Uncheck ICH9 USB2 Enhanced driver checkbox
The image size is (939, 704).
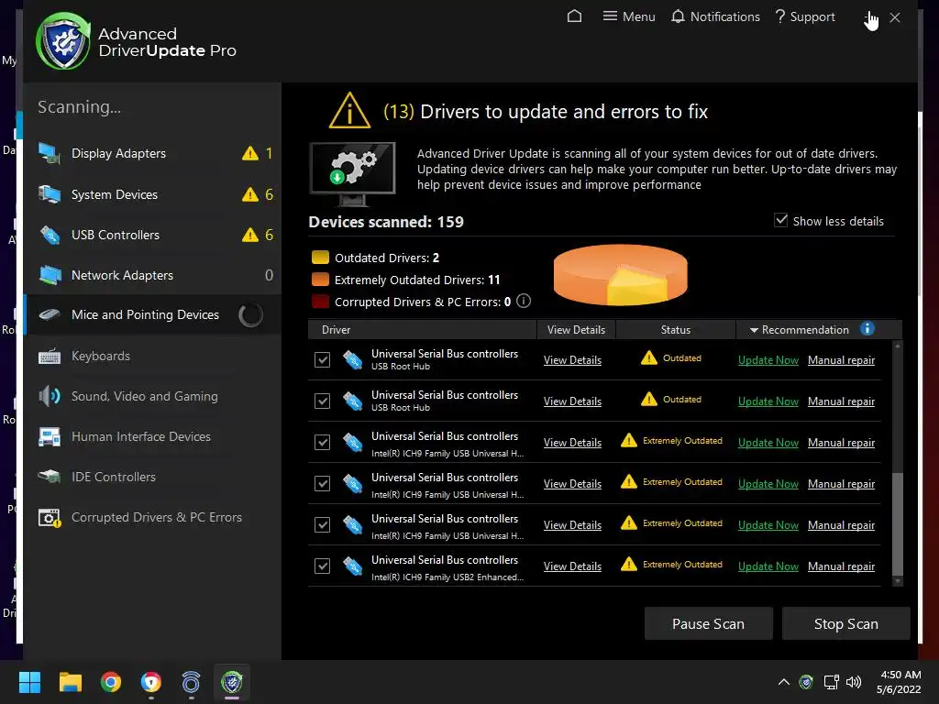322,566
